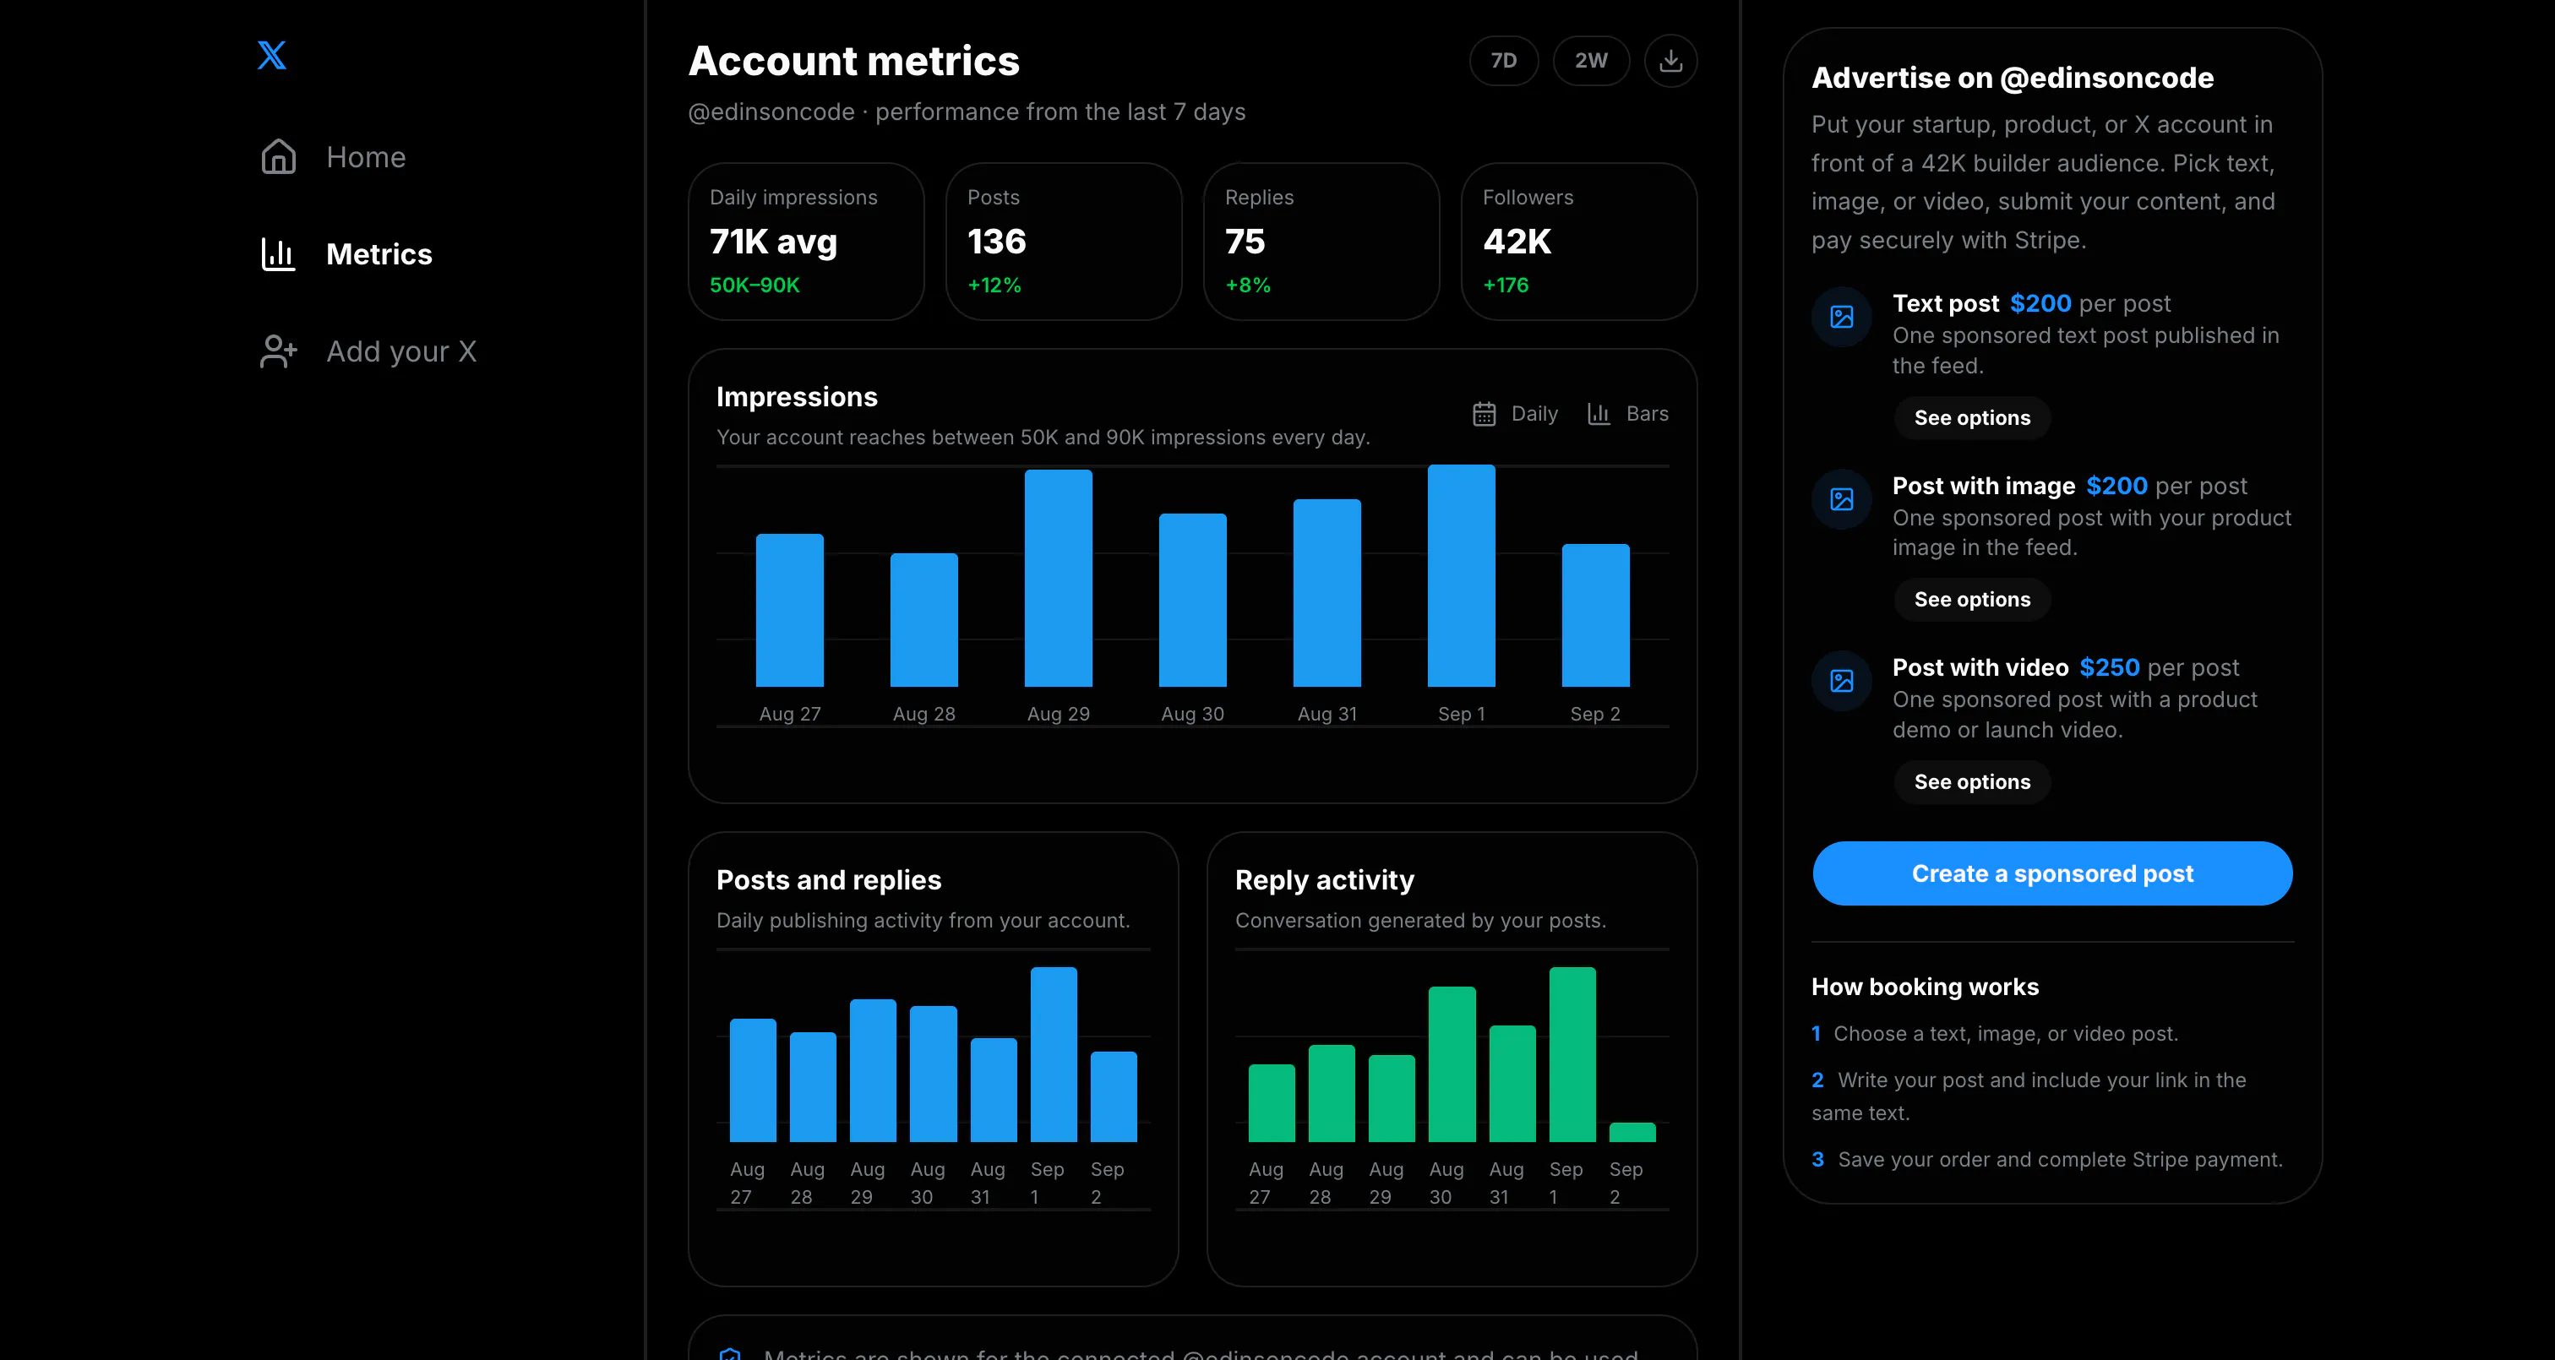
Task: See options for Text post
Action: (1972, 417)
